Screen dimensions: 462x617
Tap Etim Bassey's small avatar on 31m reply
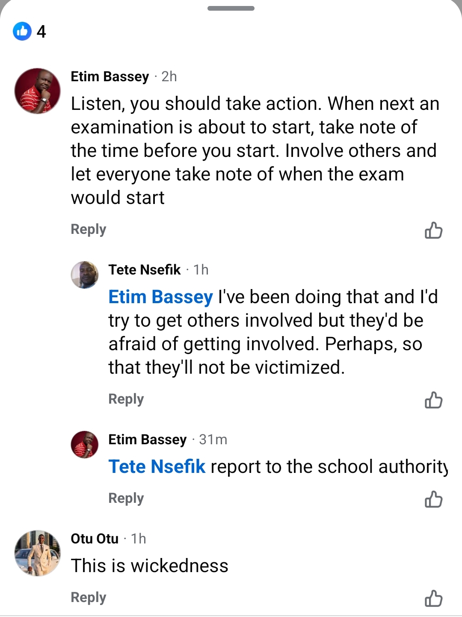[x=85, y=445]
